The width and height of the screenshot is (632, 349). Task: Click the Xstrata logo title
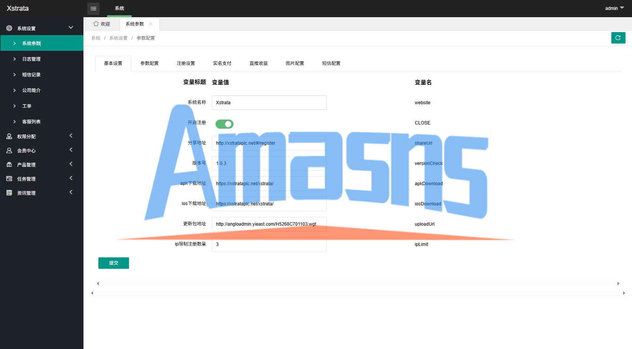coord(18,8)
